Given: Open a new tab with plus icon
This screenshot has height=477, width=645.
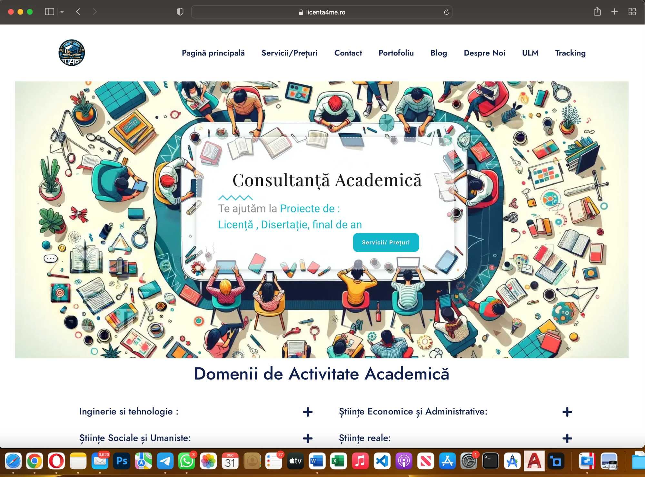Looking at the screenshot, I should 615,12.
